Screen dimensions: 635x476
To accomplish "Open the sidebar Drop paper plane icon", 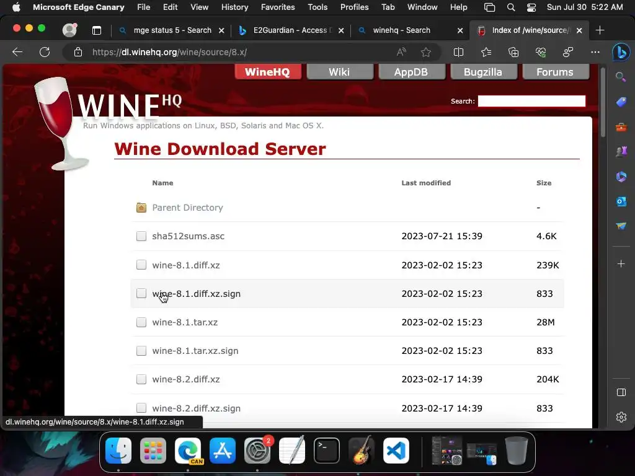I will (621, 226).
